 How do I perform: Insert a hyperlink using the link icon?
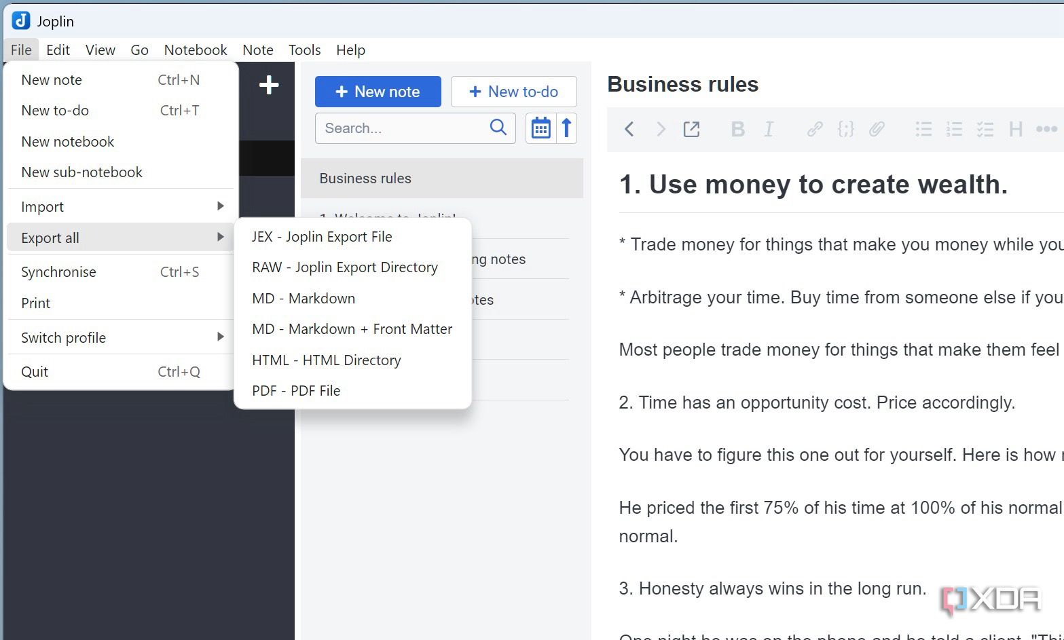pyautogui.click(x=815, y=129)
